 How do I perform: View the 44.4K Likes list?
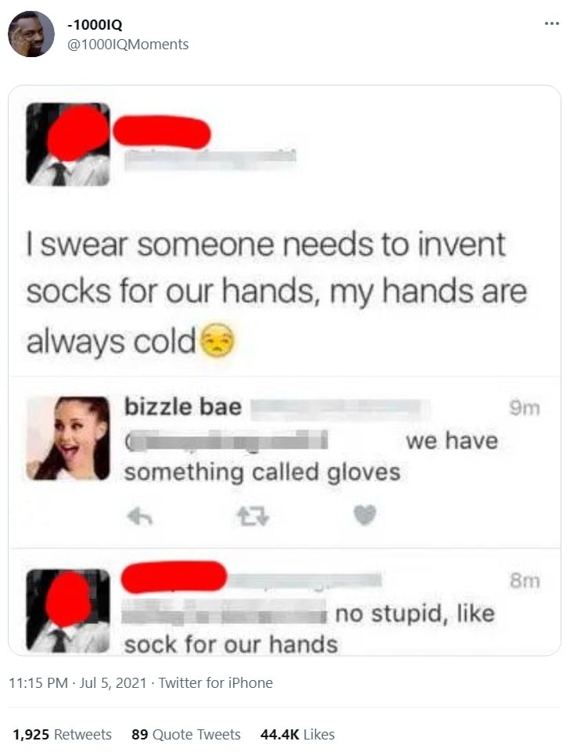[297, 734]
